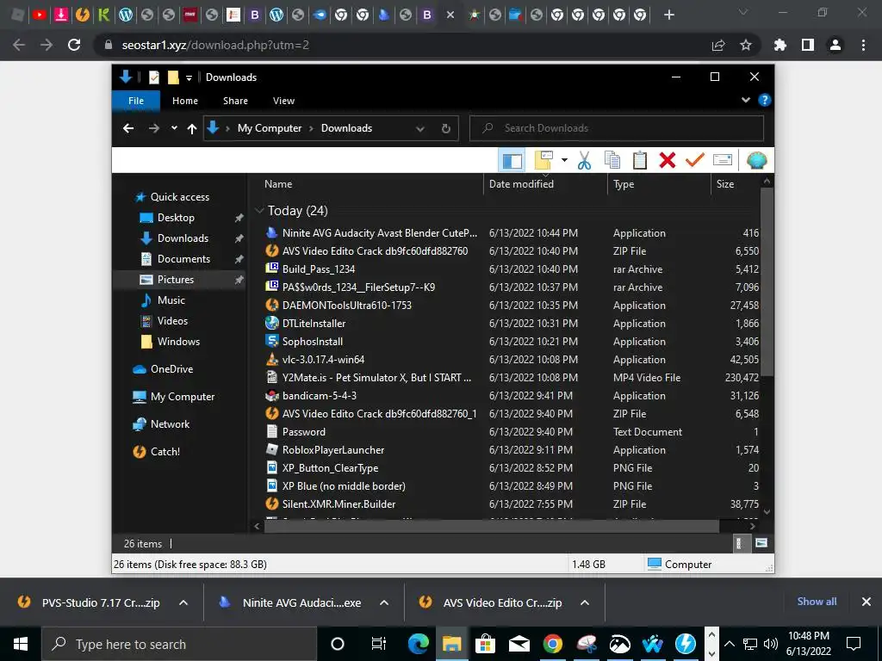Select bandicam-5-4-3 file
882x661 pixels.
(x=319, y=396)
